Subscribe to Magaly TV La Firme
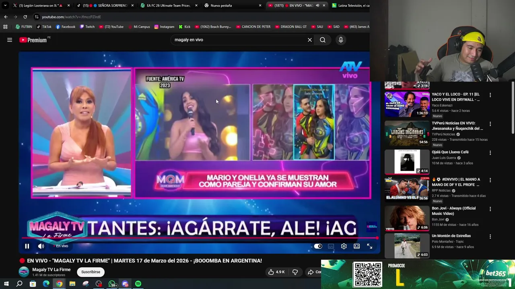This screenshot has width=515, height=289. coord(91,272)
